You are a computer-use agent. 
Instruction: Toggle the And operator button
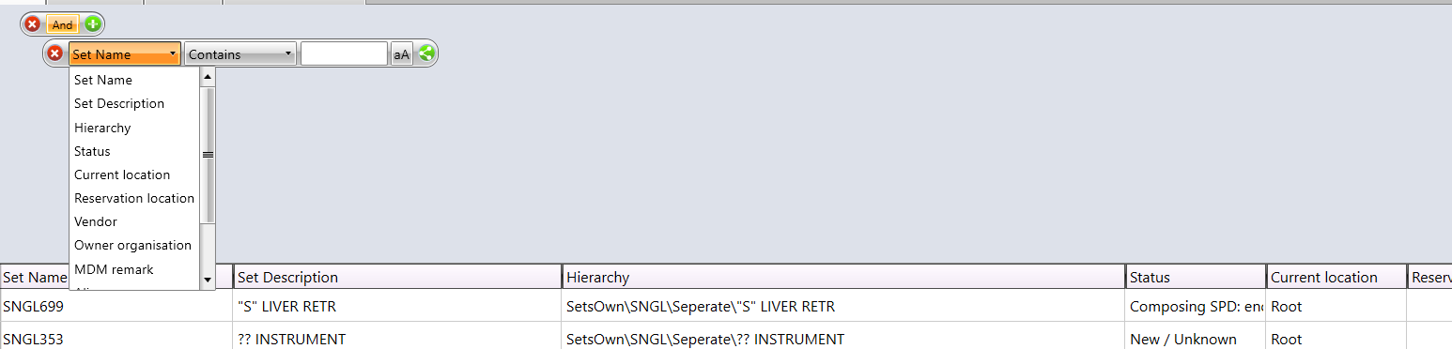(x=63, y=24)
